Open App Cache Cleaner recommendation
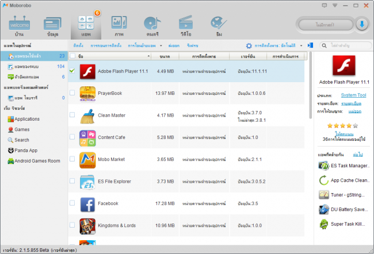Screen dimensions: 374x254 pyautogui.click(x=344, y=180)
